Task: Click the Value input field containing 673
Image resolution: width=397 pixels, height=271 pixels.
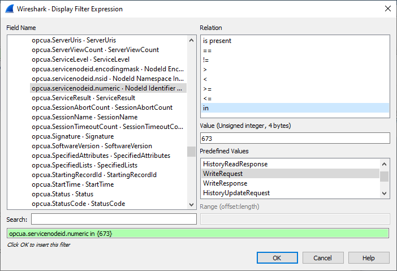Action: tap(295, 138)
